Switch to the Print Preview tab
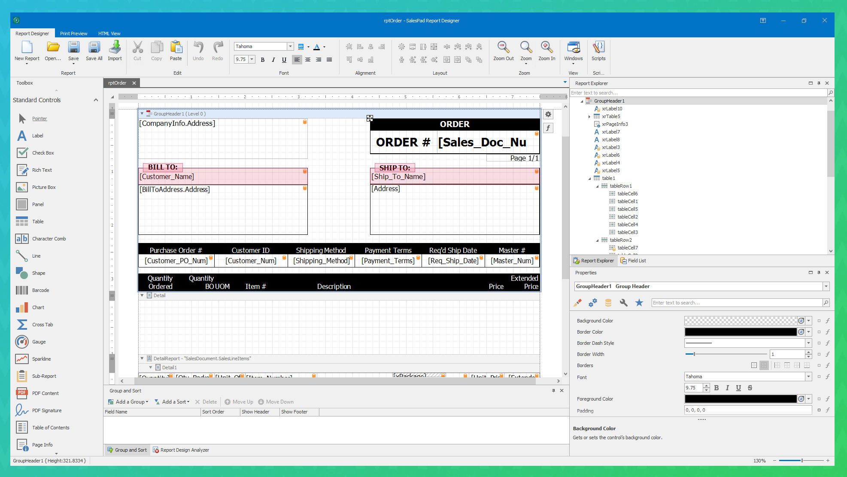This screenshot has width=847, height=477. [73, 33]
